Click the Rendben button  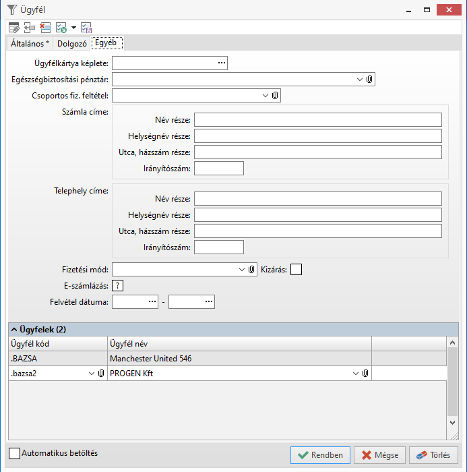[x=320, y=455]
